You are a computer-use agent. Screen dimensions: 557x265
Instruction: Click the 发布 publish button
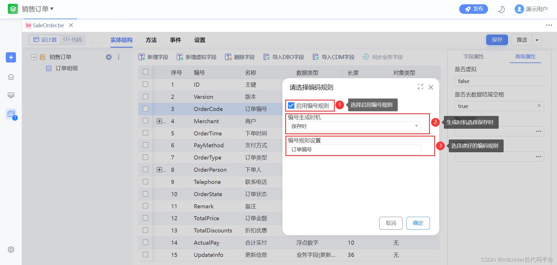(x=473, y=9)
